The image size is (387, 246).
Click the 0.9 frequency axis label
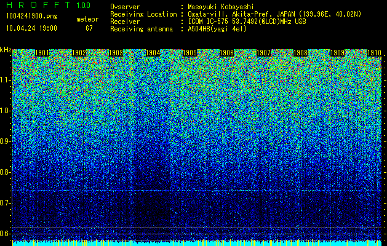click(x=5, y=141)
